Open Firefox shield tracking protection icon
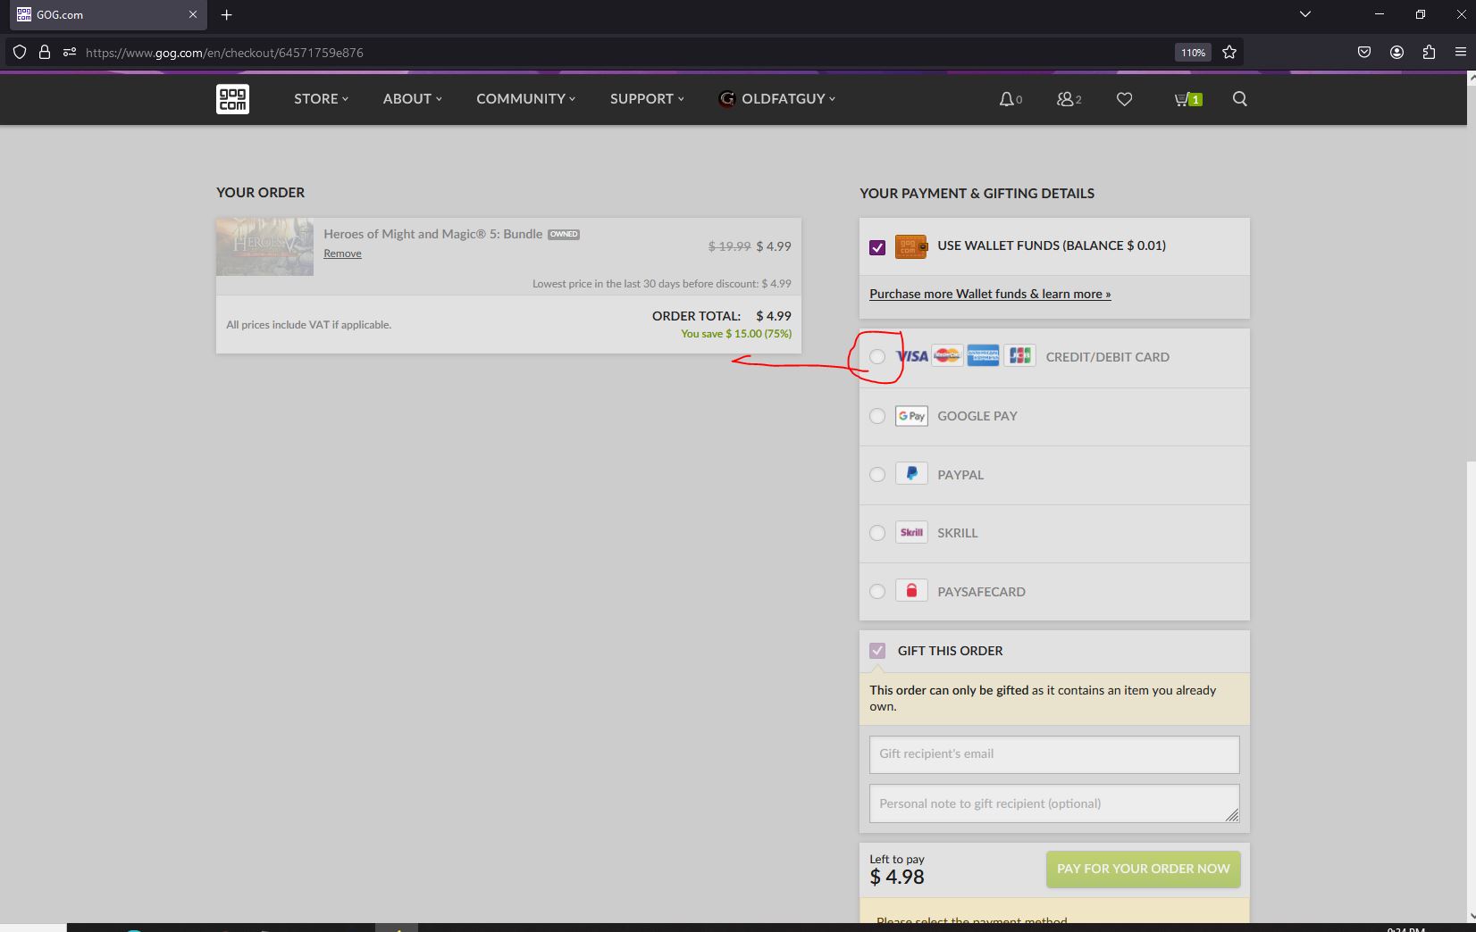The width and height of the screenshot is (1476, 932). (x=20, y=52)
